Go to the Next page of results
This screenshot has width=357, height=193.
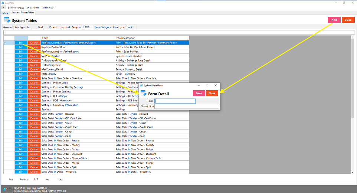pyautogui.click(x=48, y=179)
